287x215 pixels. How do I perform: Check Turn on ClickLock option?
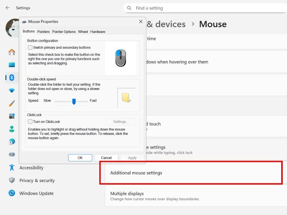30,122
